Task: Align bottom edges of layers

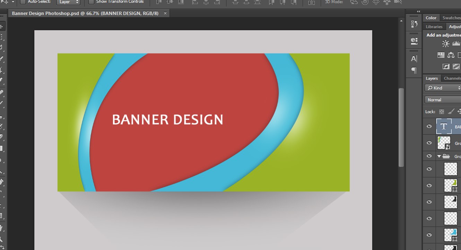Action: [x=181, y=2]
